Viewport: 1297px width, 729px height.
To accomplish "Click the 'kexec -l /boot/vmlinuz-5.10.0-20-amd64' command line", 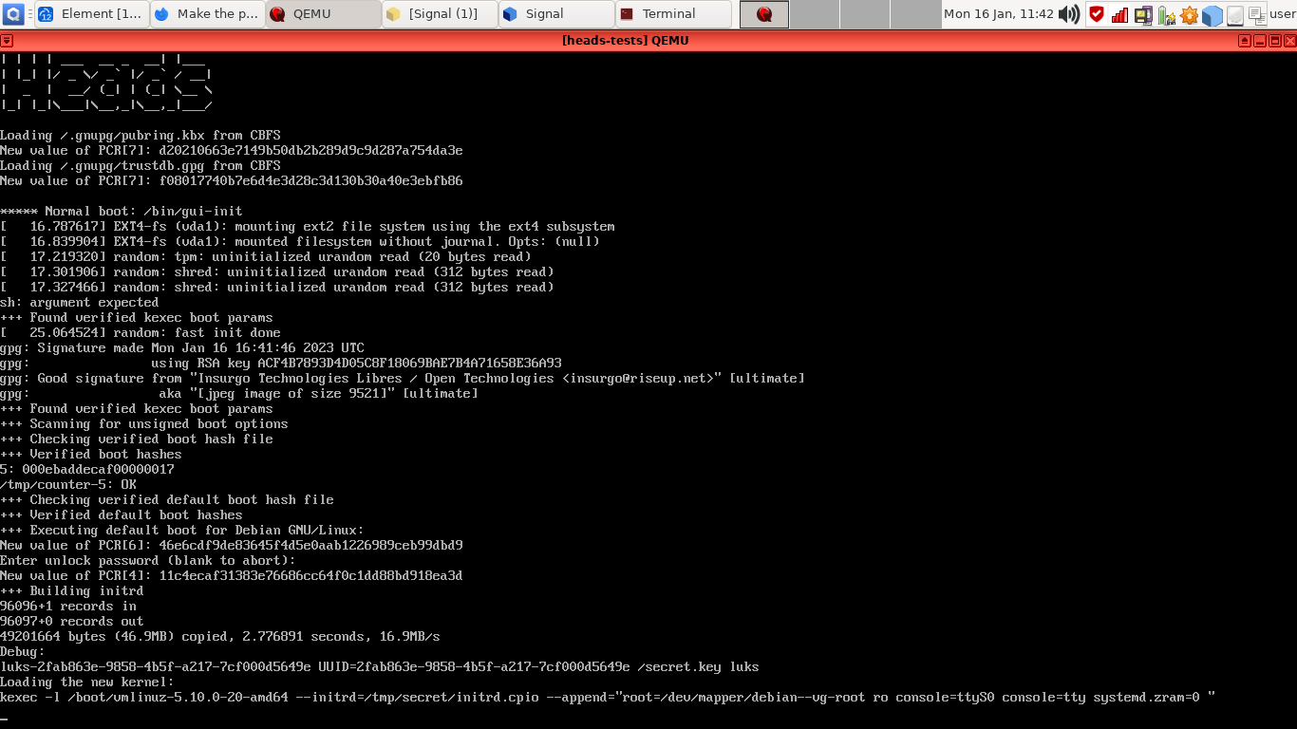I will coord(608,698).
